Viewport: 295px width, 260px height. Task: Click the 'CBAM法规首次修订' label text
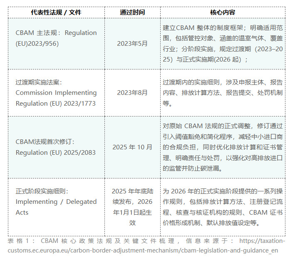pyautogui.click(x=45, y=142)
